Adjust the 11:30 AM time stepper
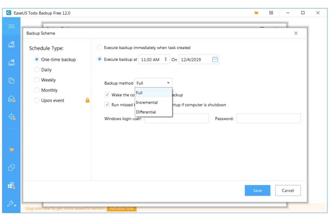The image size is (330, 220). [166, 59]
